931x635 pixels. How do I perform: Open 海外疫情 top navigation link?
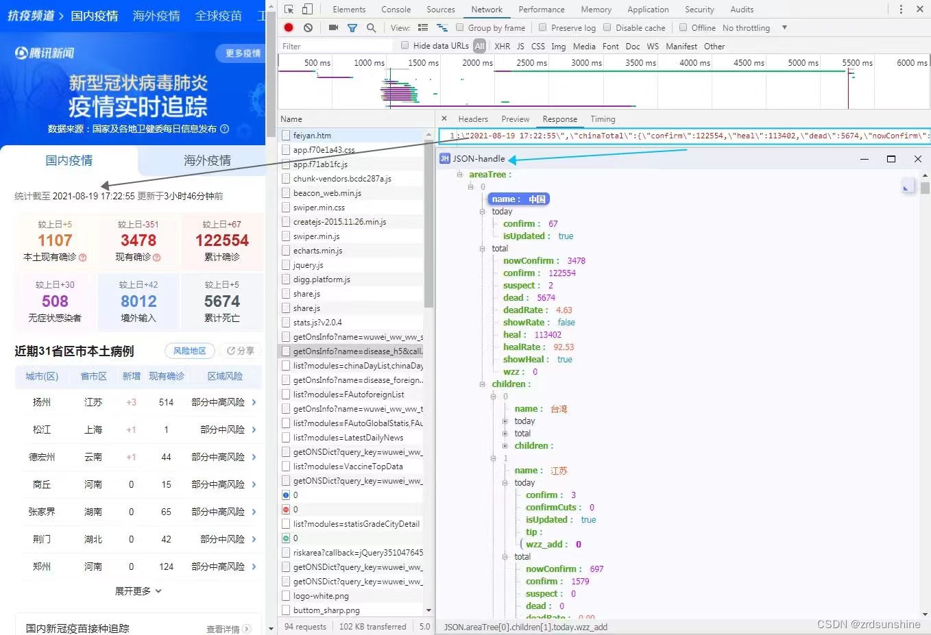click(156, 16)
